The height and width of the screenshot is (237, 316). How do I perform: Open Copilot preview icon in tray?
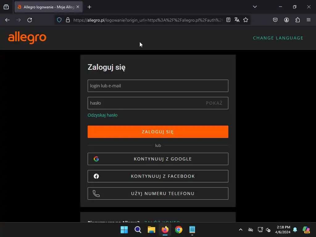point(306,230)
